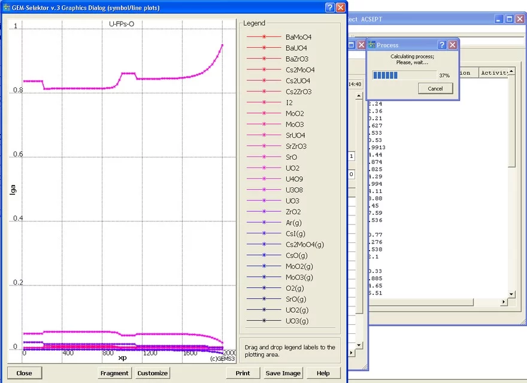Select the MoO3 legend label
This screenshot has height=383, width=527.
[295, 124]
